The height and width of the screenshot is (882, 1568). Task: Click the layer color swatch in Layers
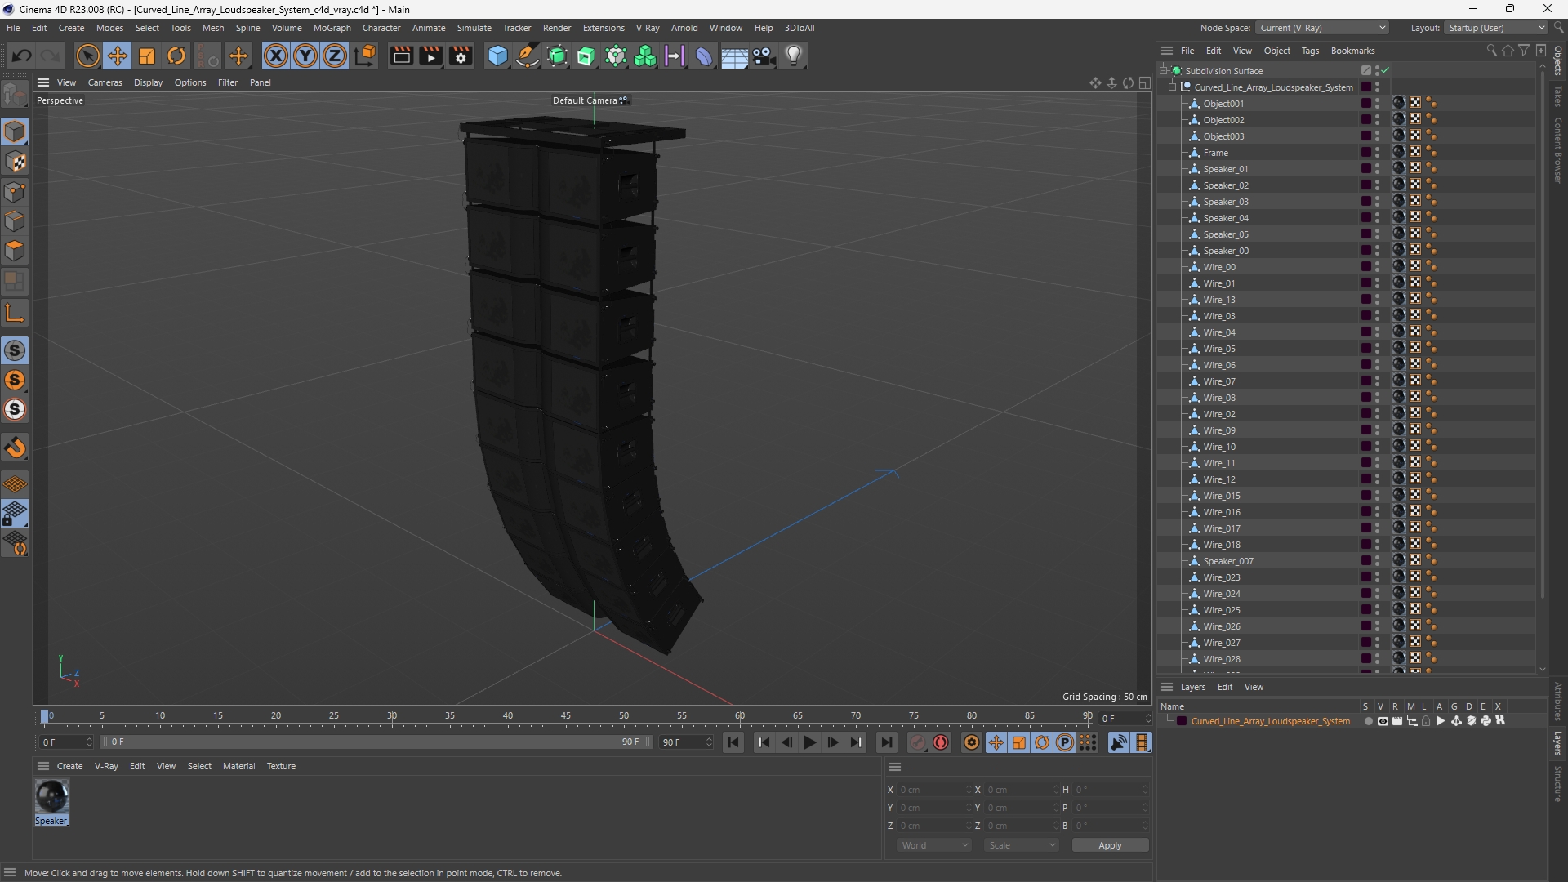1181,721
